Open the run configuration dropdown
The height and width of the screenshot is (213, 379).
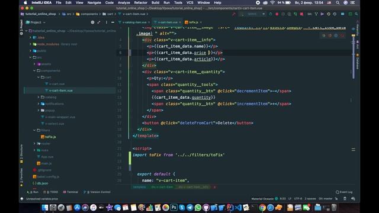point(253,14)
